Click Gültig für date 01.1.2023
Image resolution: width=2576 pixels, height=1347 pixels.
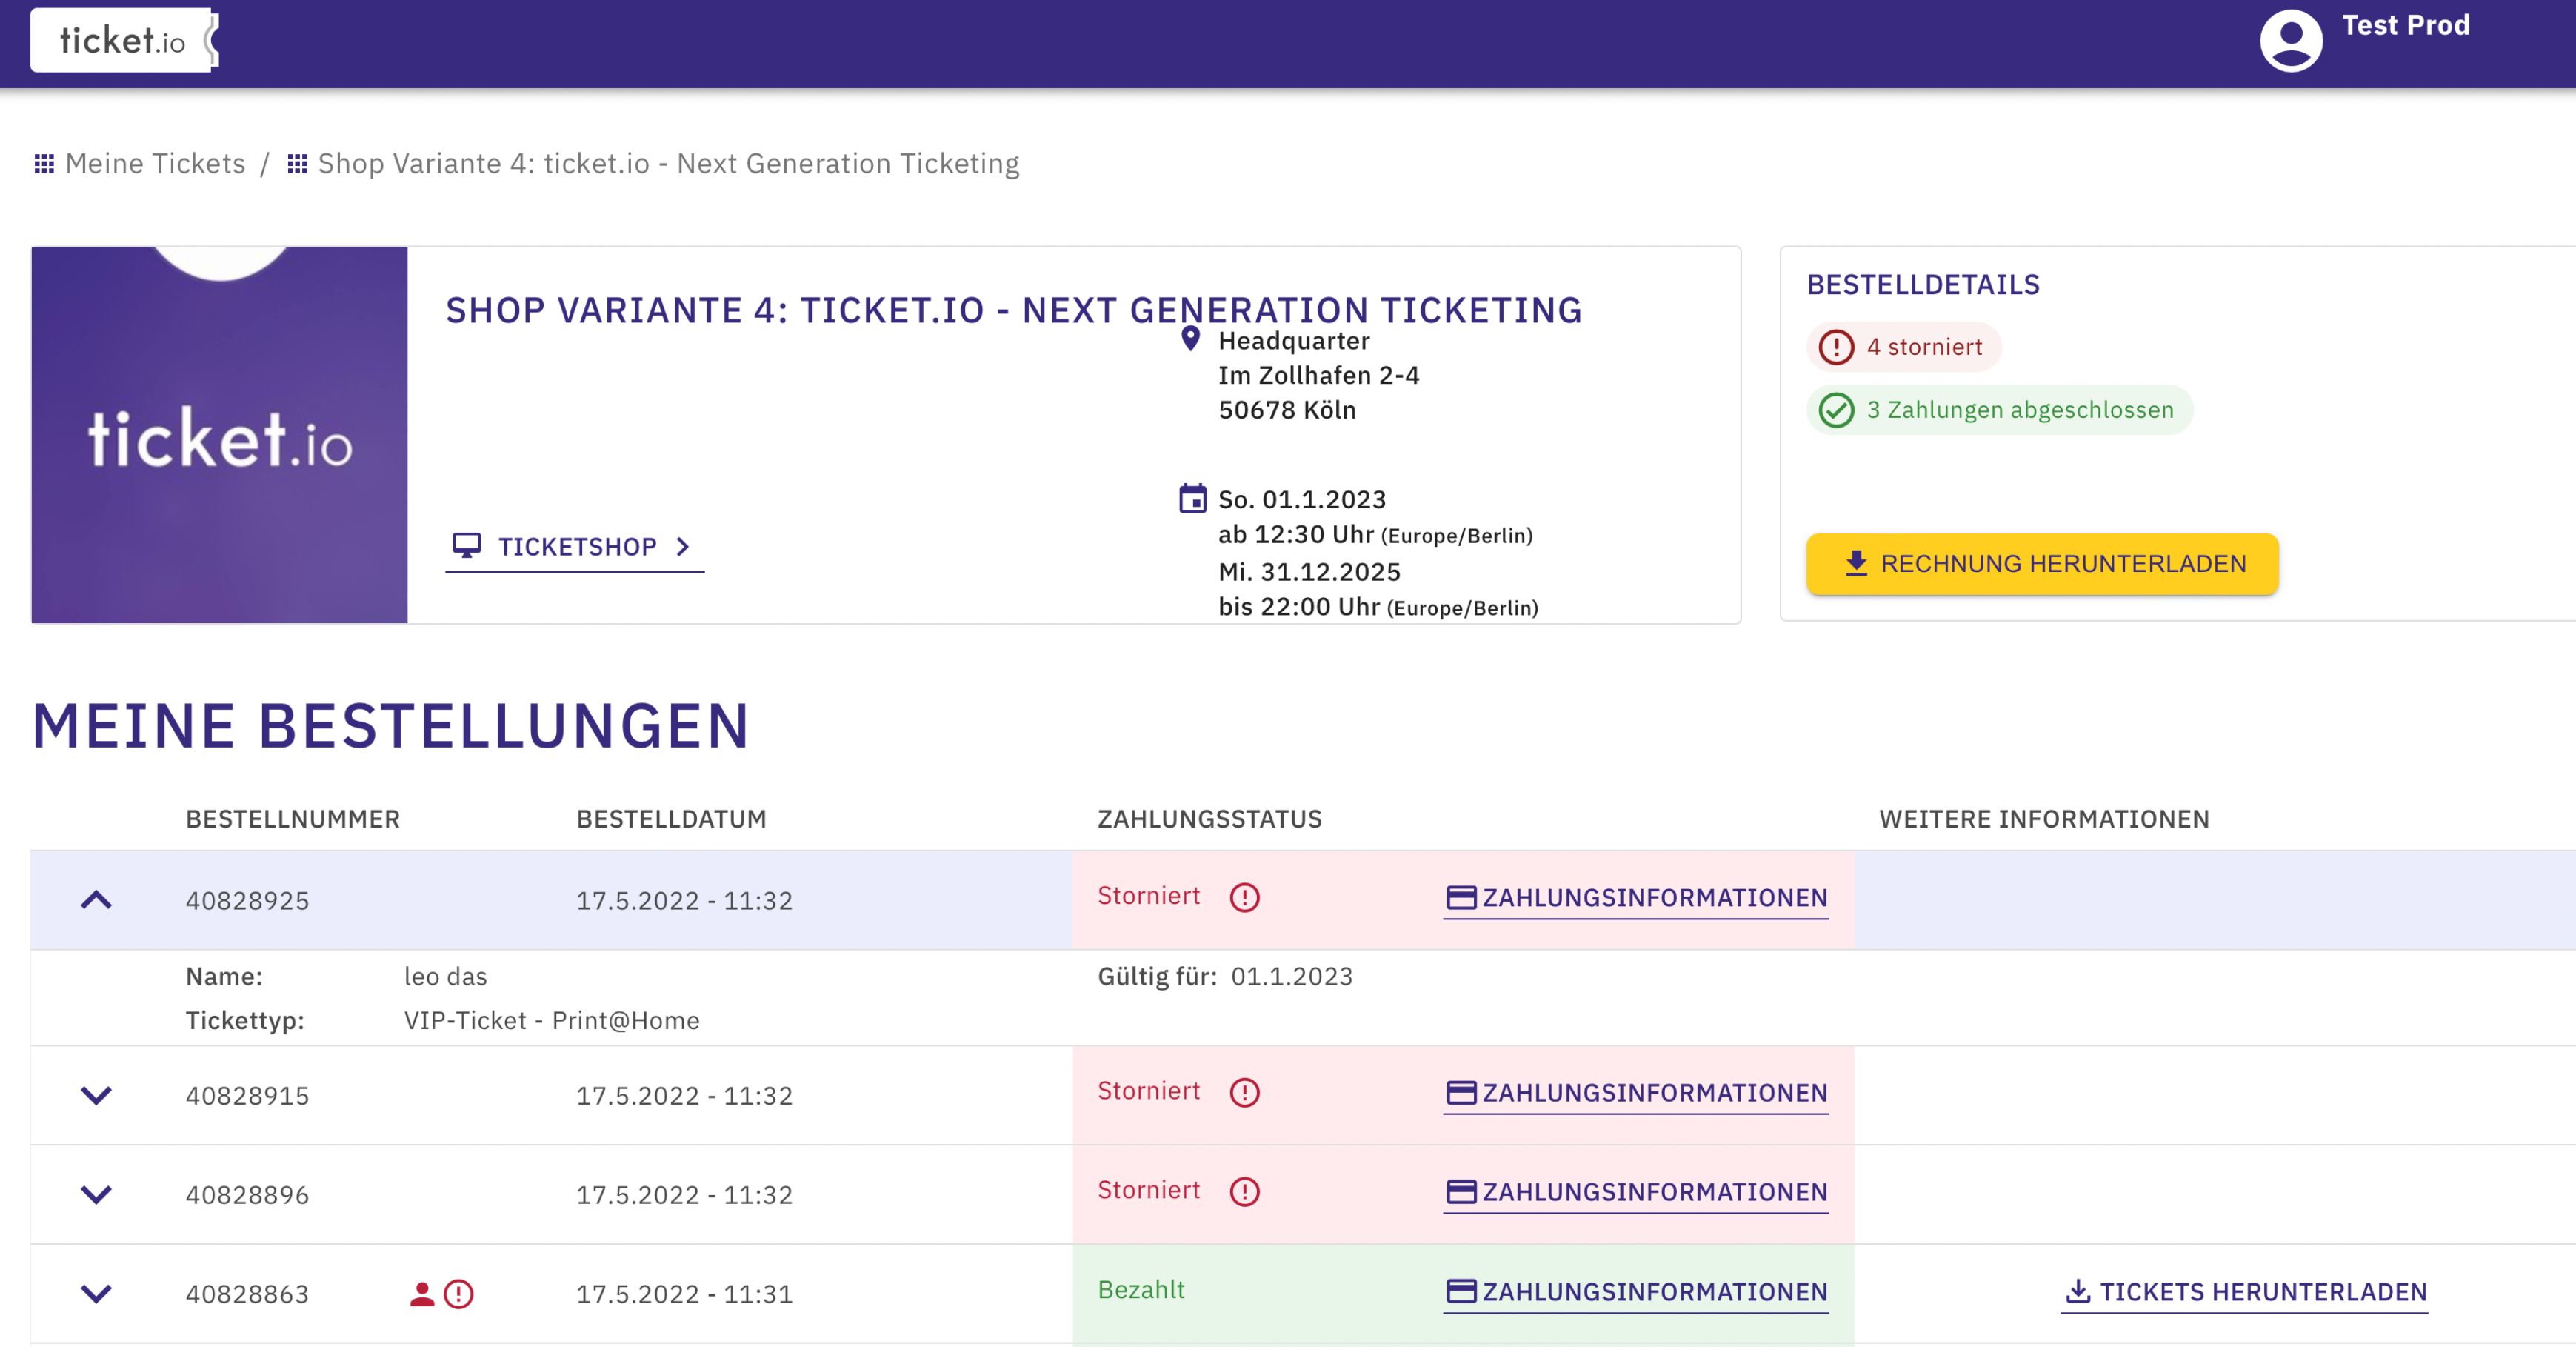click(1291, 976)
